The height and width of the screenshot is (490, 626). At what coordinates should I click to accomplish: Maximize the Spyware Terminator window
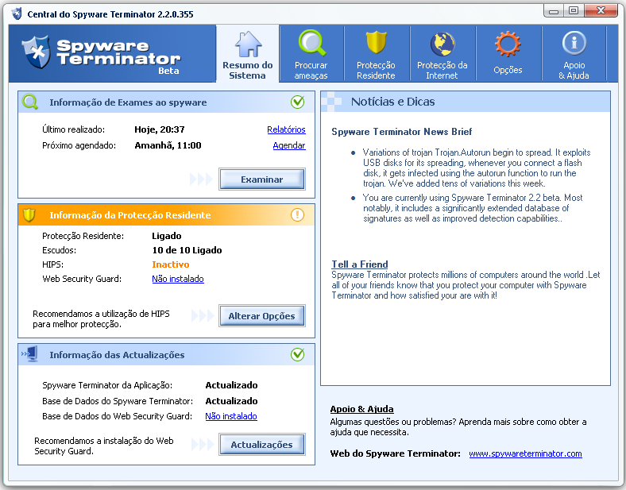[x=574, y=11]
